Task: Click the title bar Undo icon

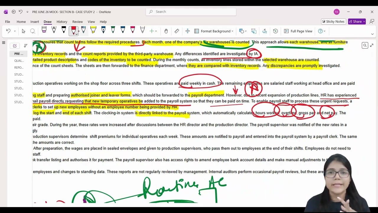Action: pyautogui.click(x=20, y=12)
